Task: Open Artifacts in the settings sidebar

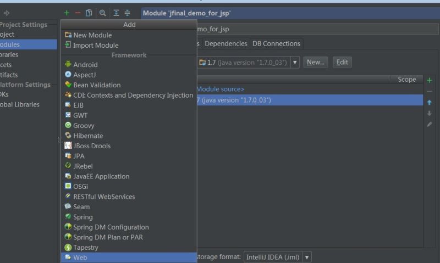Action: 29,75
